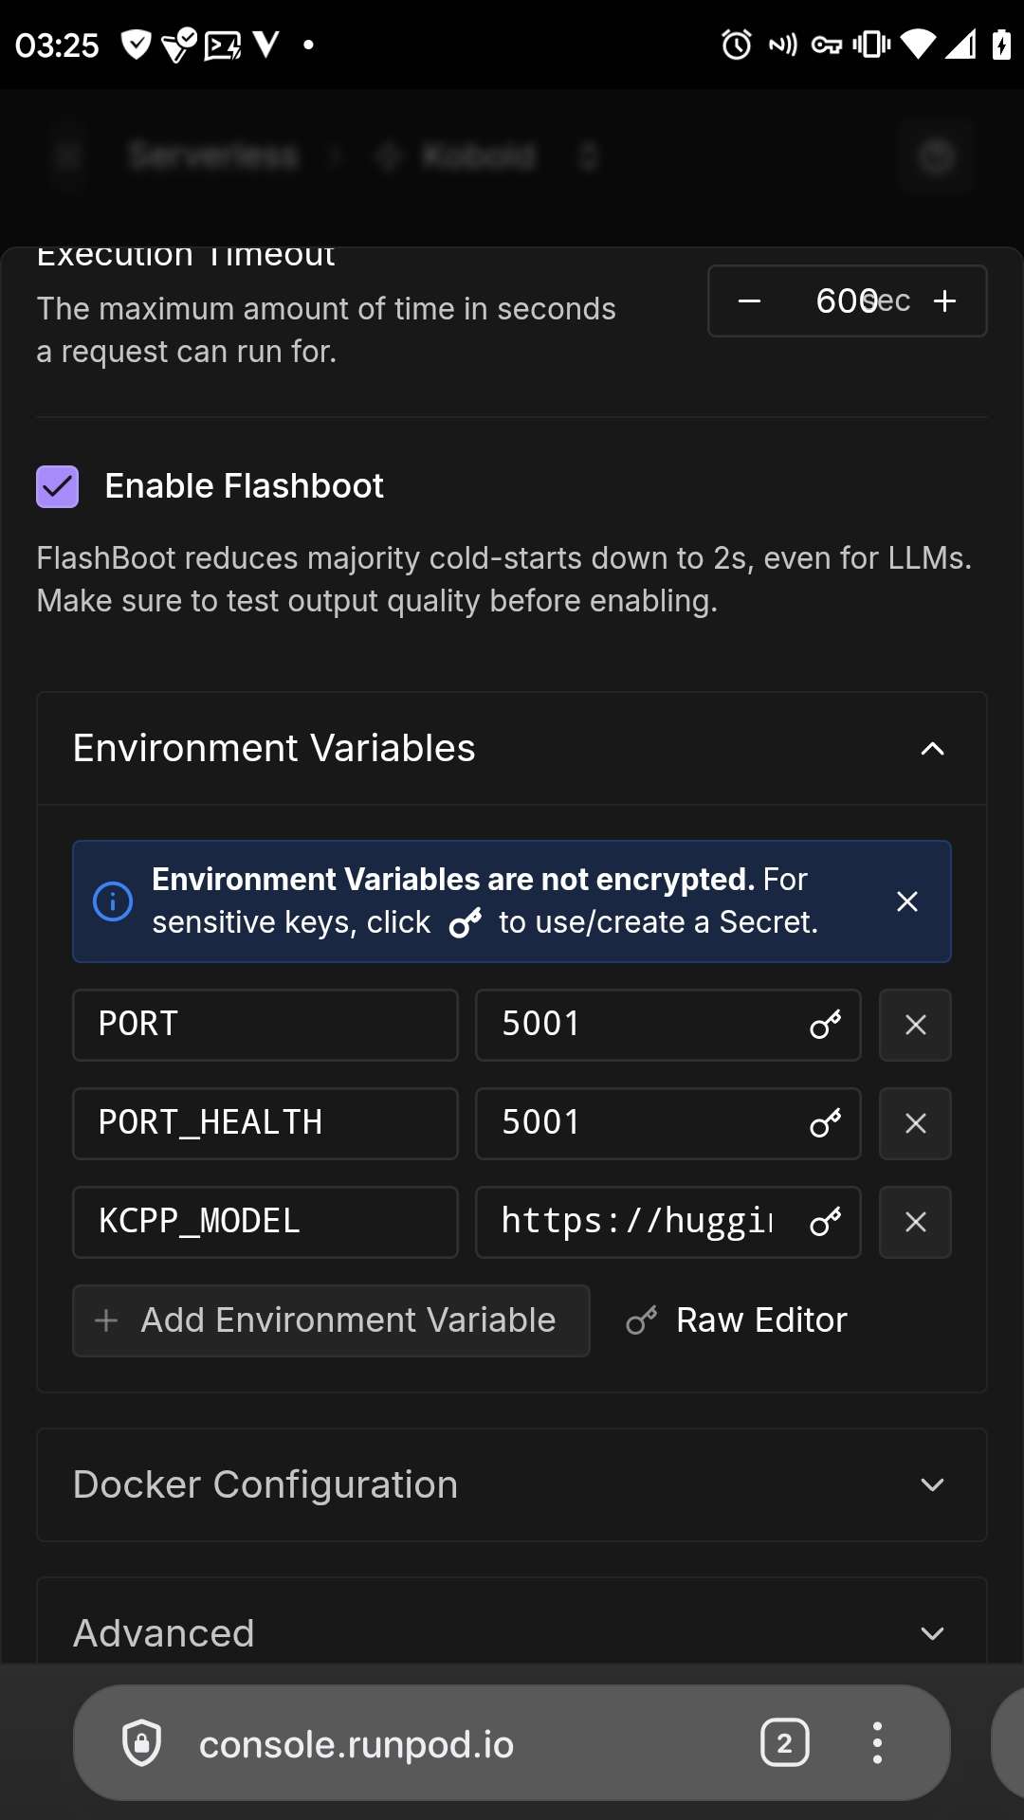Screen dimensions: 1024x1820
Task: Edit the KCPP_MODEL key field
Action: click(x=265, y=1222)
